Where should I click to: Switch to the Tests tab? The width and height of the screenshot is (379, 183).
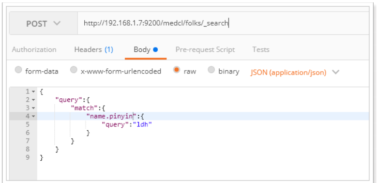tap(261, 49)
